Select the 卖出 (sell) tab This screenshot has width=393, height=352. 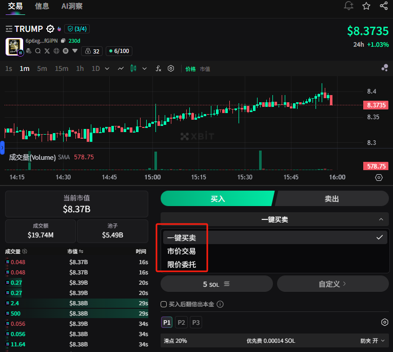(x=332, y=198)
